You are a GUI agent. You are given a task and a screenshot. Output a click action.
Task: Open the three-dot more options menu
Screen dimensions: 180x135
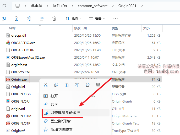(x=115, y=19)
